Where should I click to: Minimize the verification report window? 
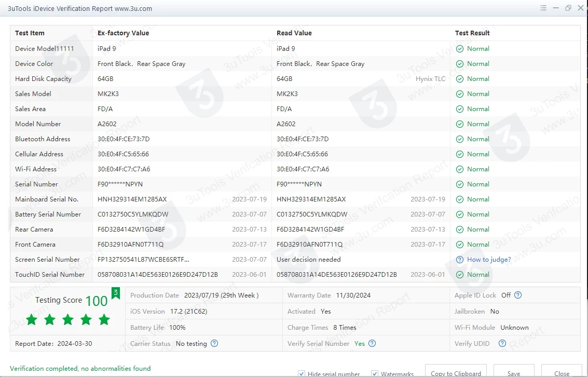coord(556,8)
